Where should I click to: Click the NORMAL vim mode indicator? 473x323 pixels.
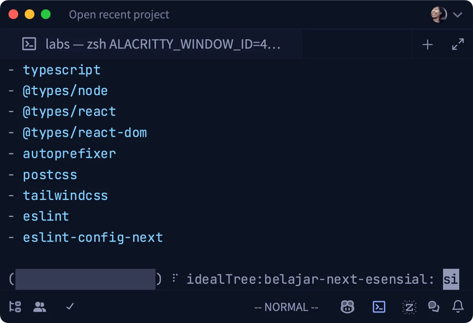(286, 307)
